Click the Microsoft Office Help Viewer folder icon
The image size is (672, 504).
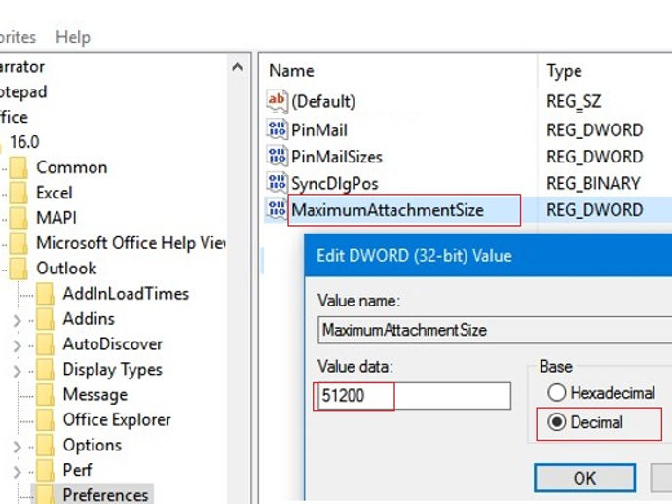tap(19, 243)
